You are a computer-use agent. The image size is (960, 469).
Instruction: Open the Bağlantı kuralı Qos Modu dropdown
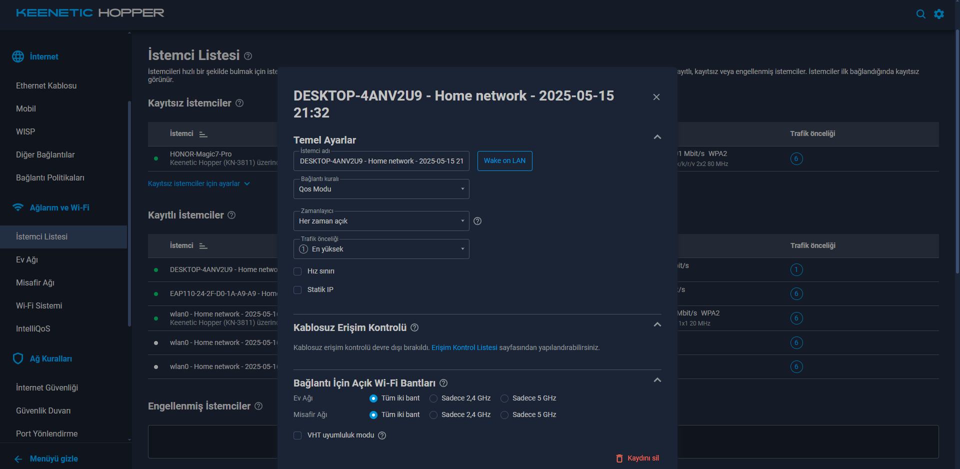click(381, 189)
